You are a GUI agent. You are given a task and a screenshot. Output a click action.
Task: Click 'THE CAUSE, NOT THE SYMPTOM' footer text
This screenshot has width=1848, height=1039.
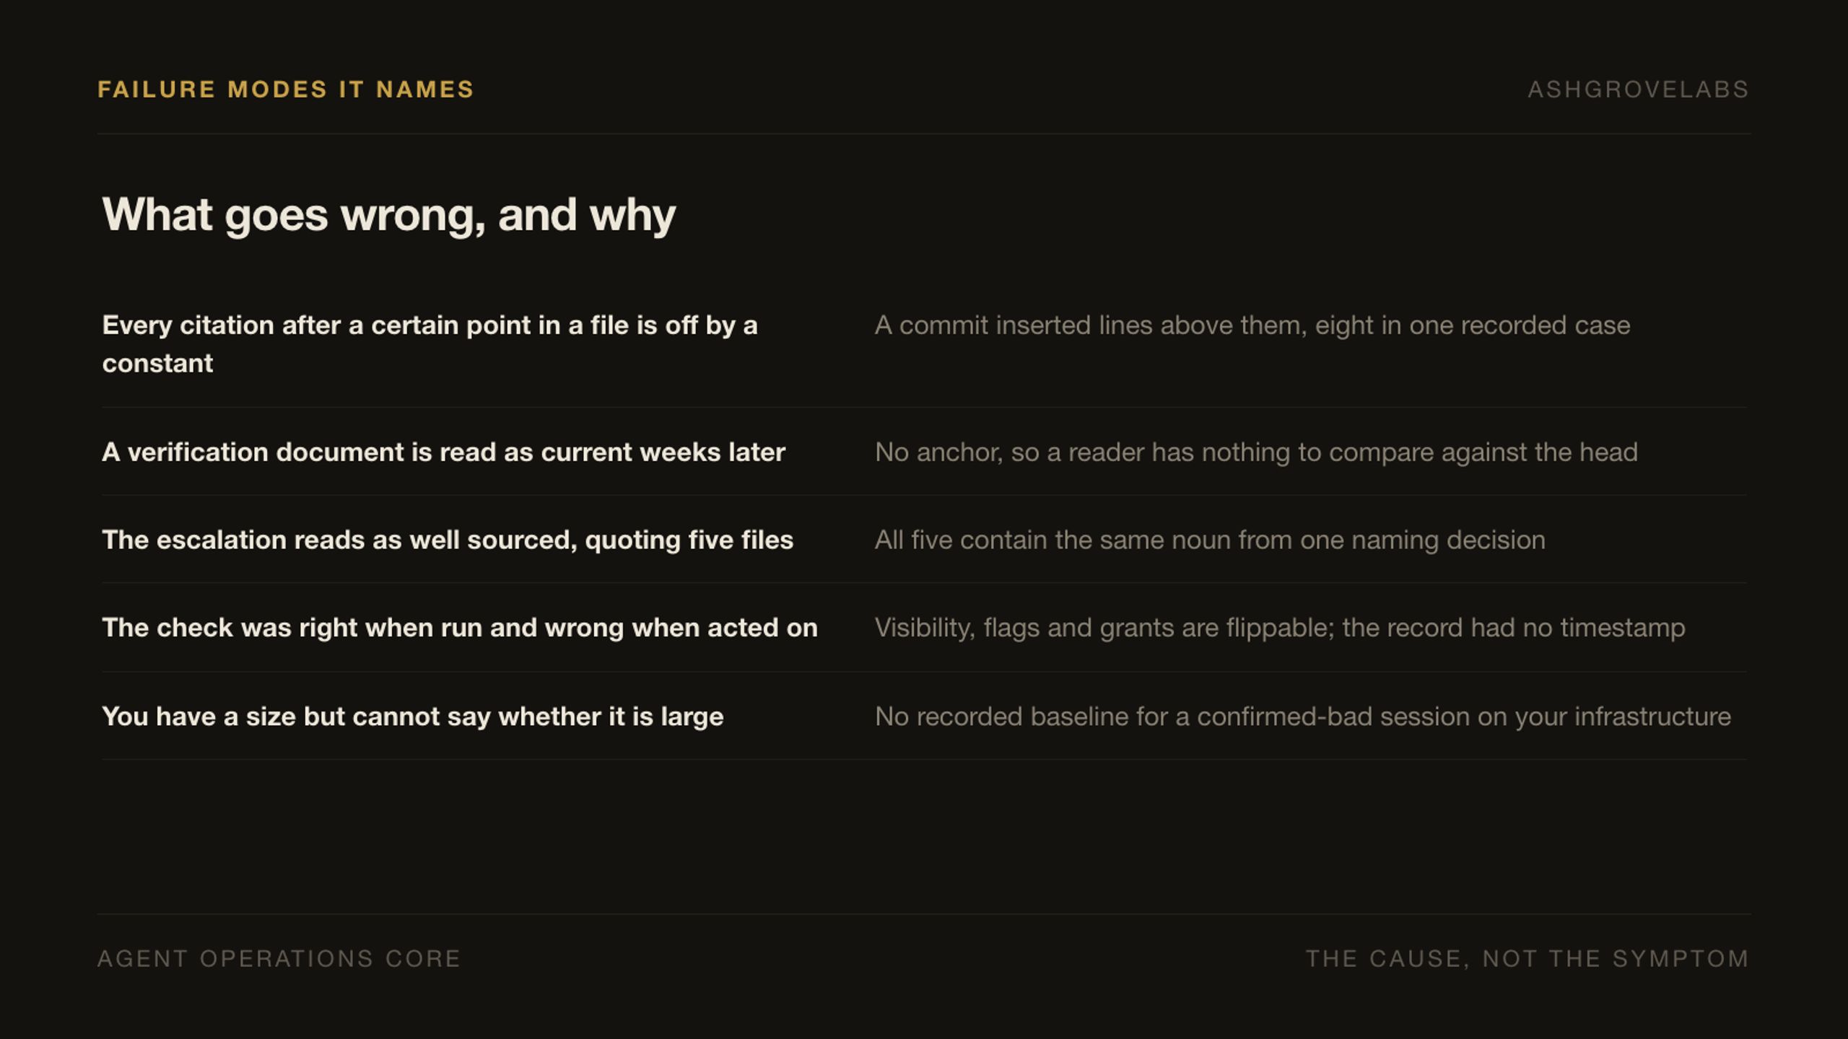click(1527, 959)
